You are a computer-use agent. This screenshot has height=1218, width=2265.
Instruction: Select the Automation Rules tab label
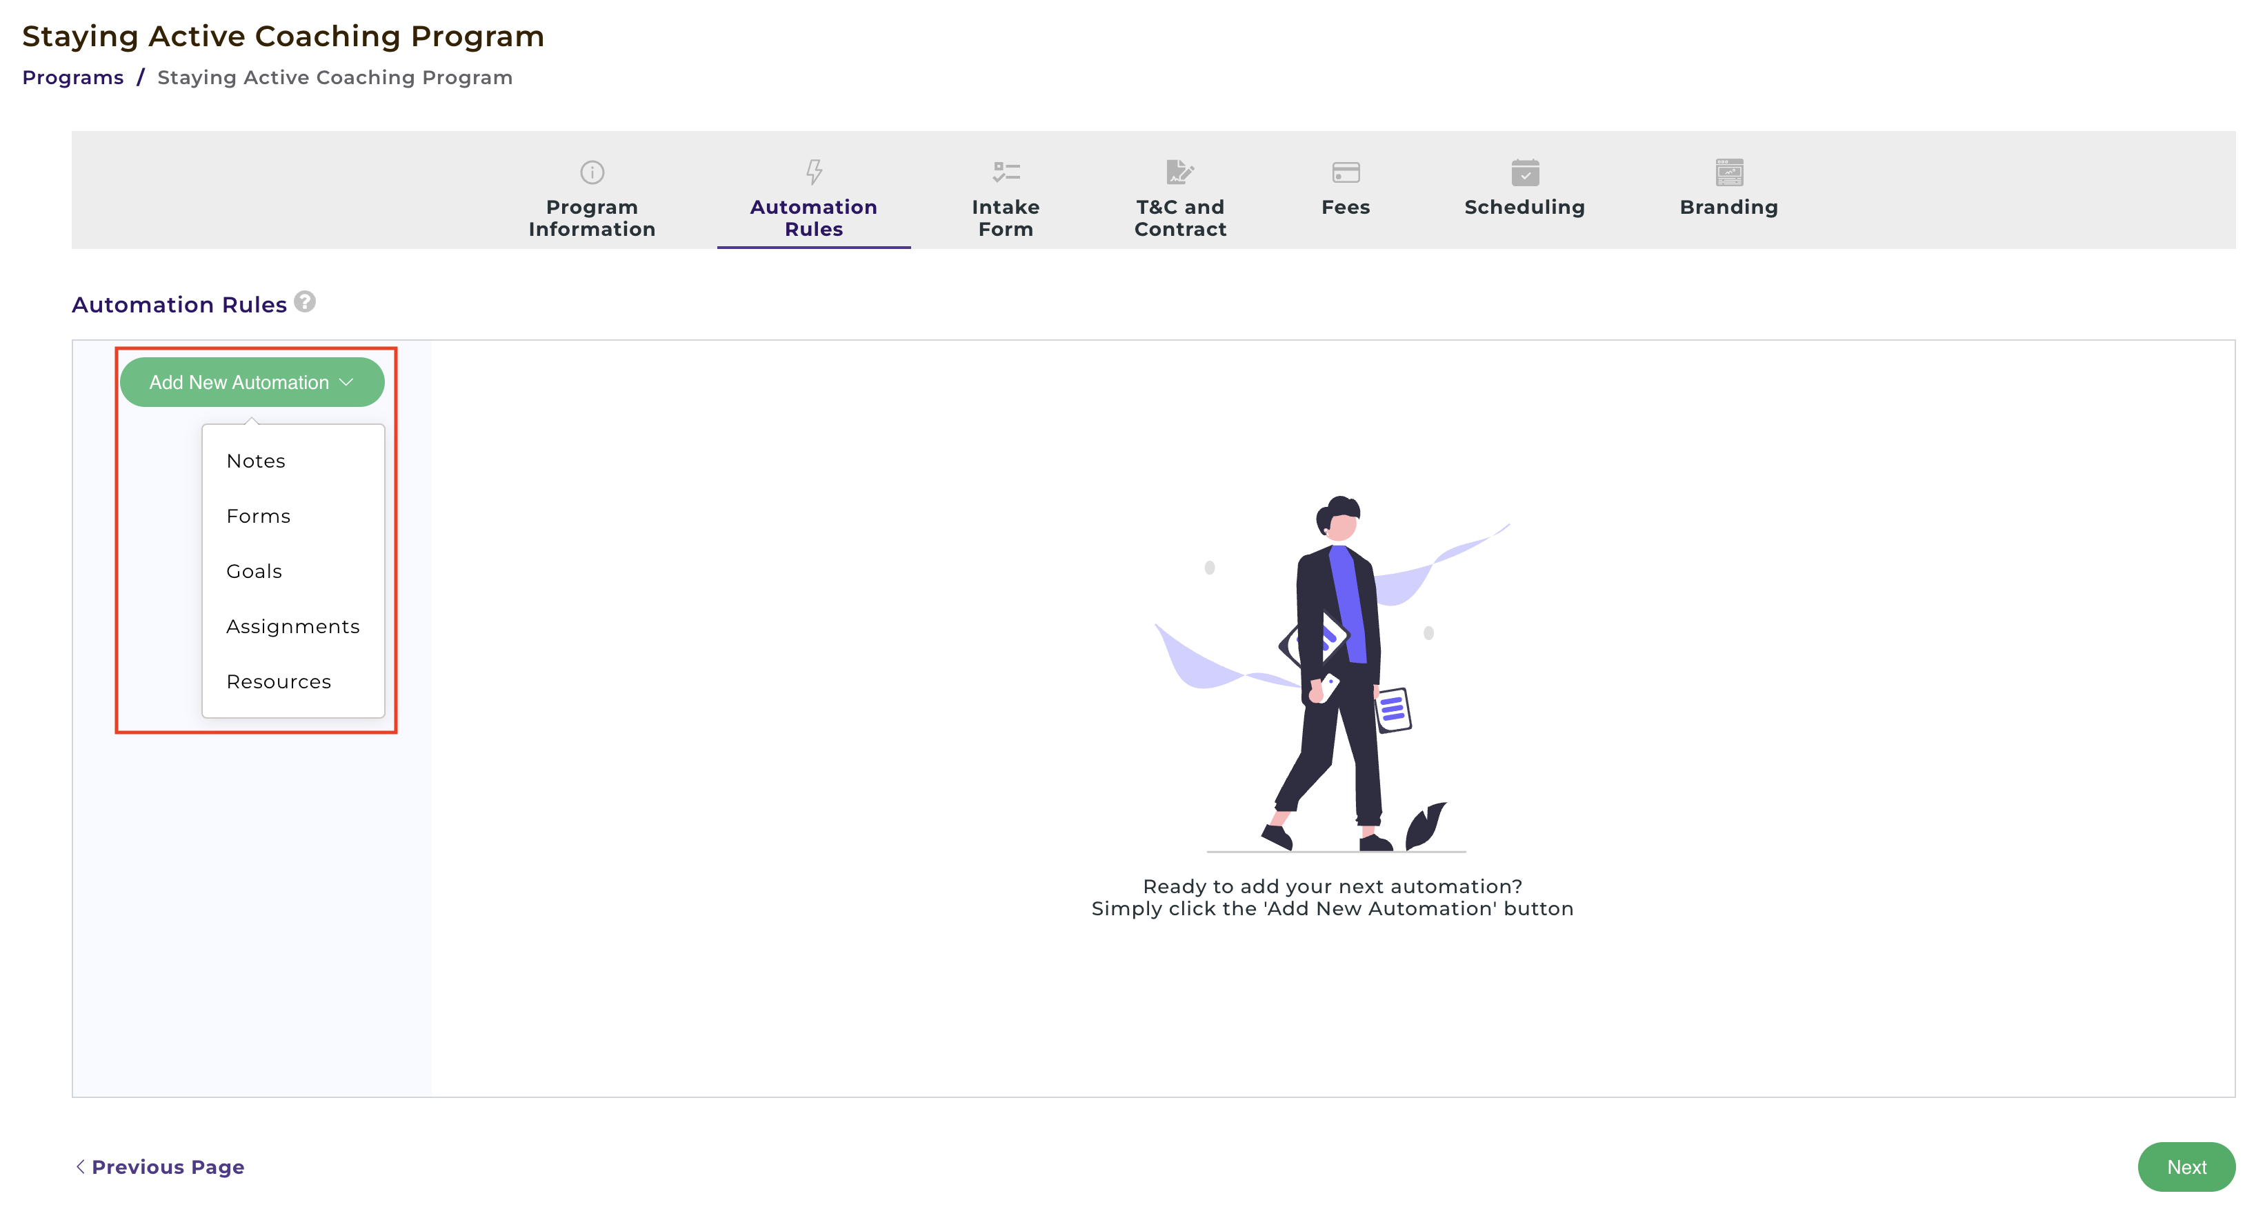click(x=813, y=218)
